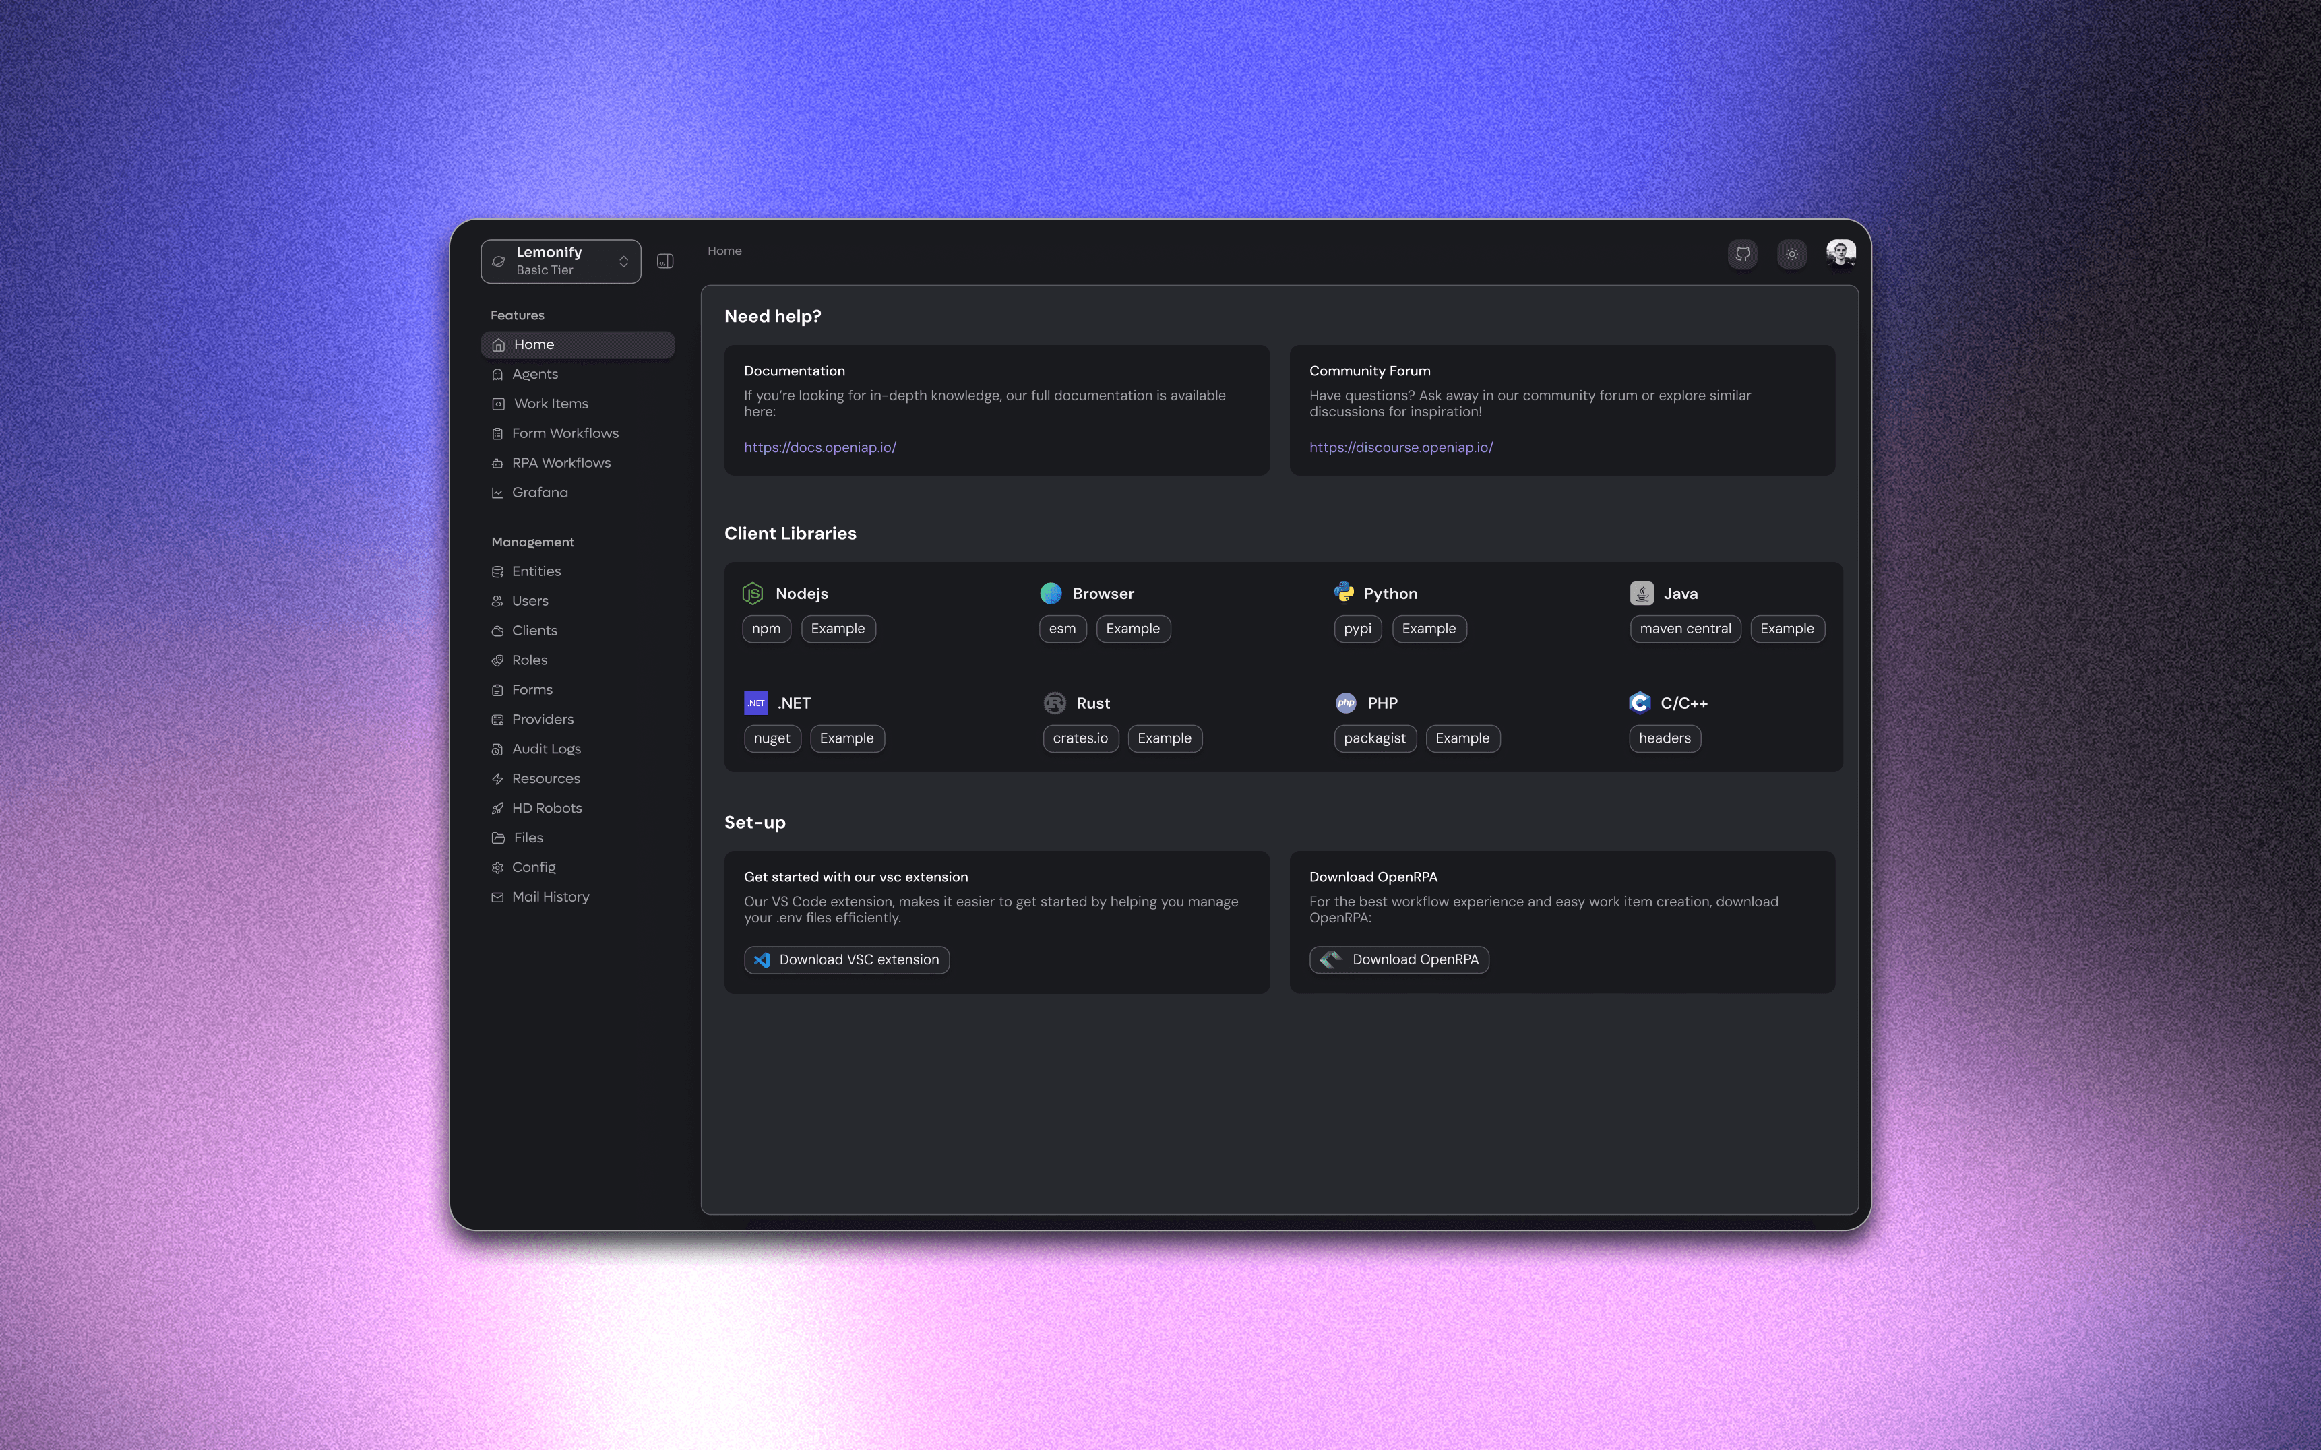Open Audit Logs management page
The image size is (2321, 1450).
(x=546, y=749)
